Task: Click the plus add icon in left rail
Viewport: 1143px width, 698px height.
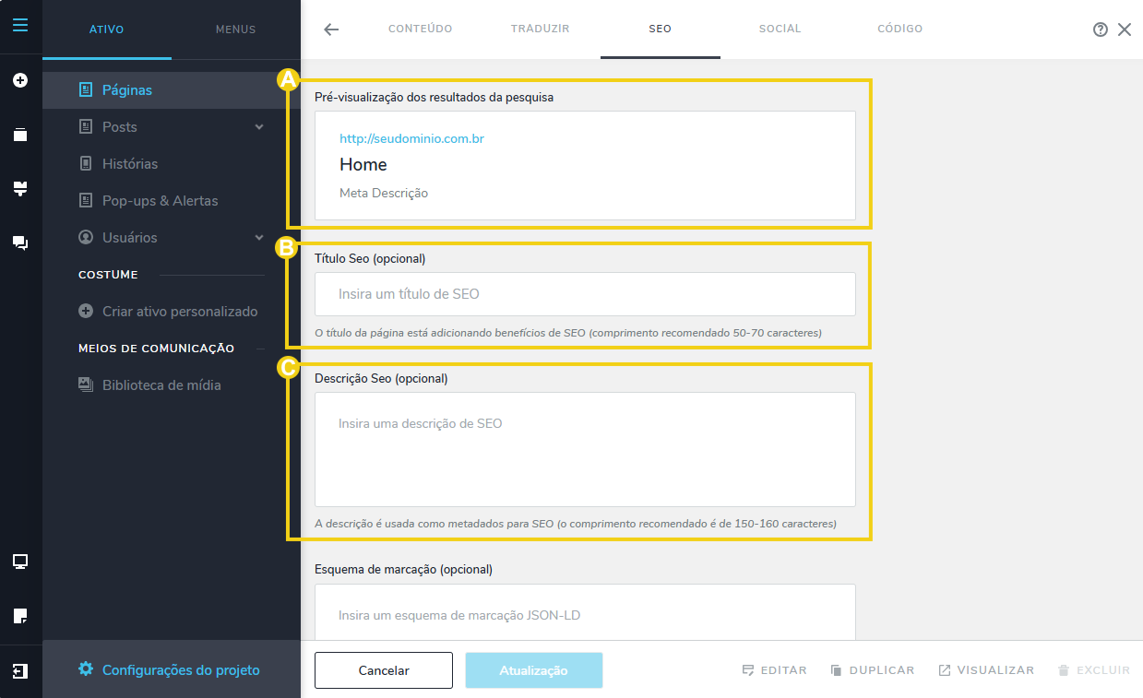Action: 20,80
